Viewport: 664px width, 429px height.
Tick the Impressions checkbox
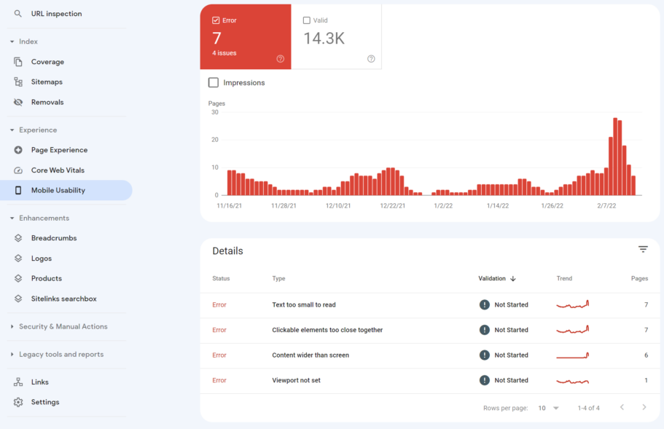point(214,83)
